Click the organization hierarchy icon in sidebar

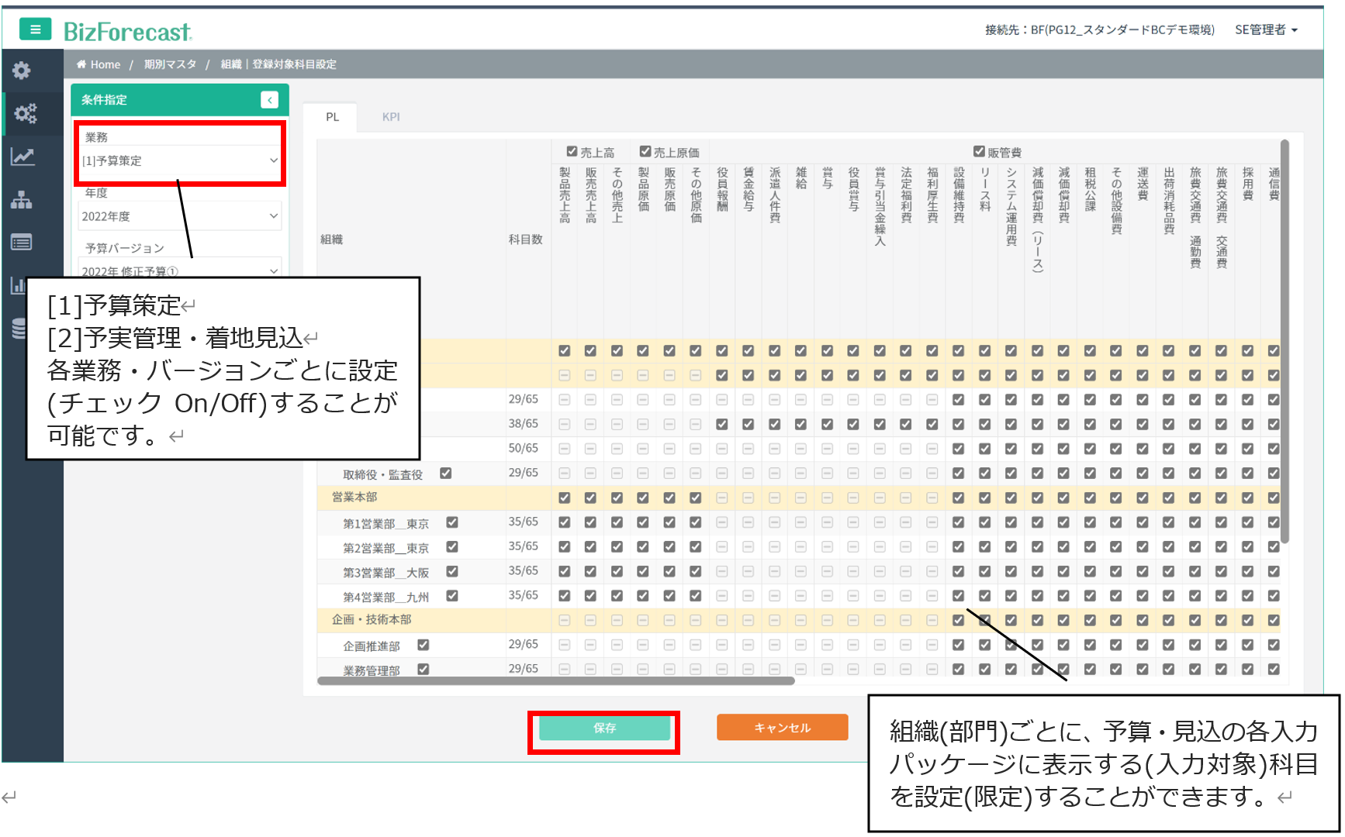click(22, 201)
